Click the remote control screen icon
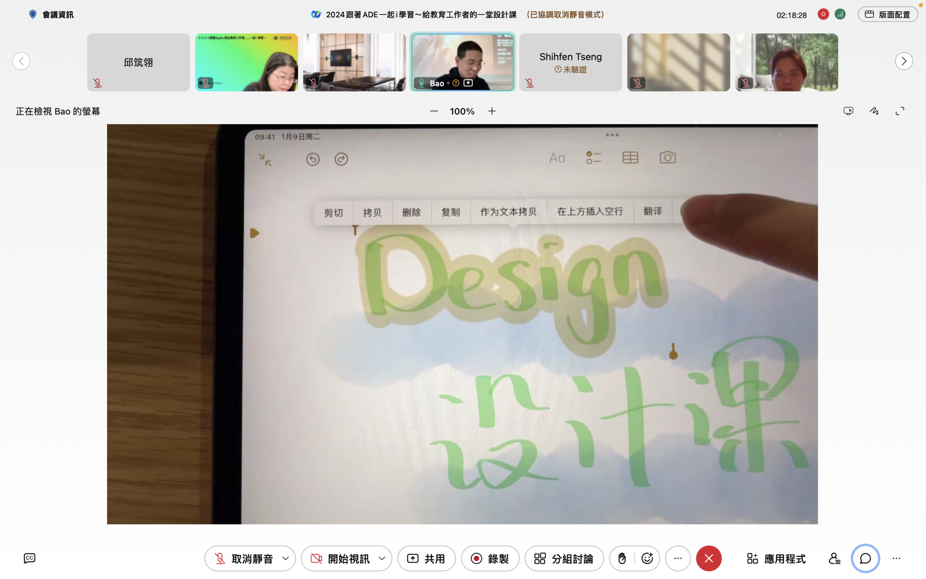926x579 pixels. click(848, 111)
